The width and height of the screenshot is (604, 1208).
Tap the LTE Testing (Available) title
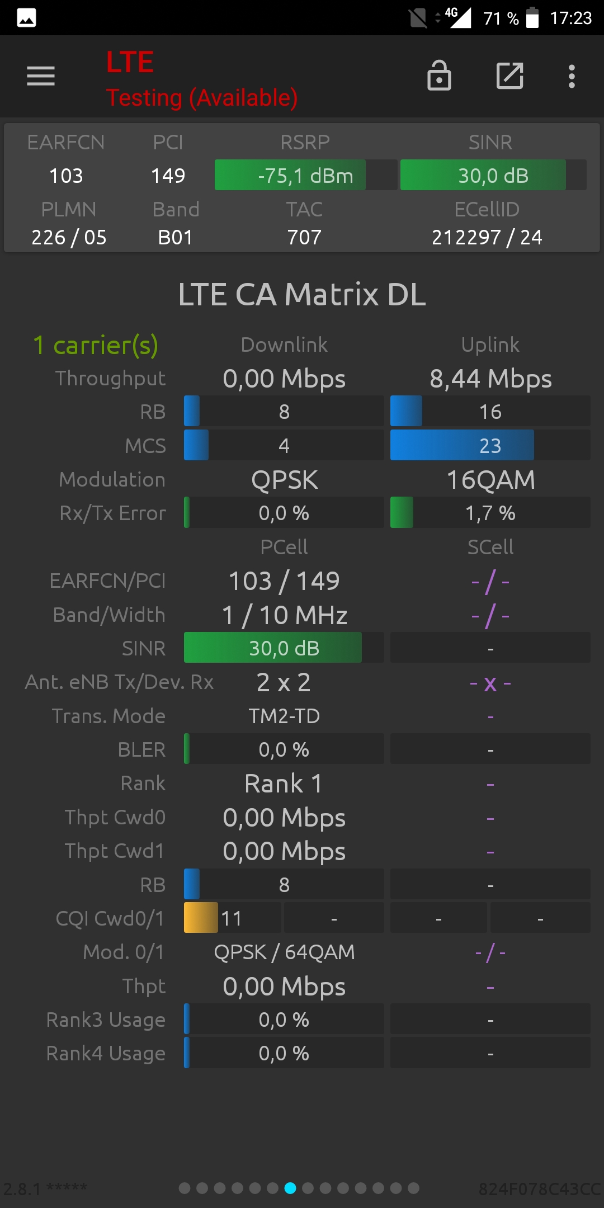pos(202,79)
